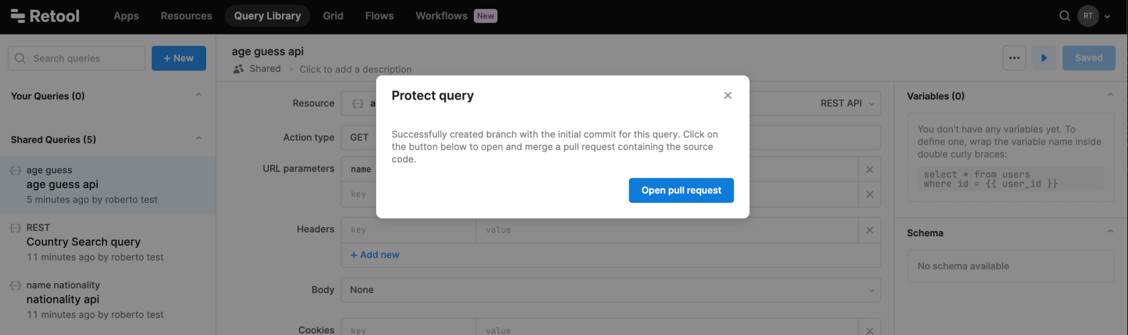Click the age guess api title
Image resolution: width=1128 pixels, height=335 pixels.
268,51
